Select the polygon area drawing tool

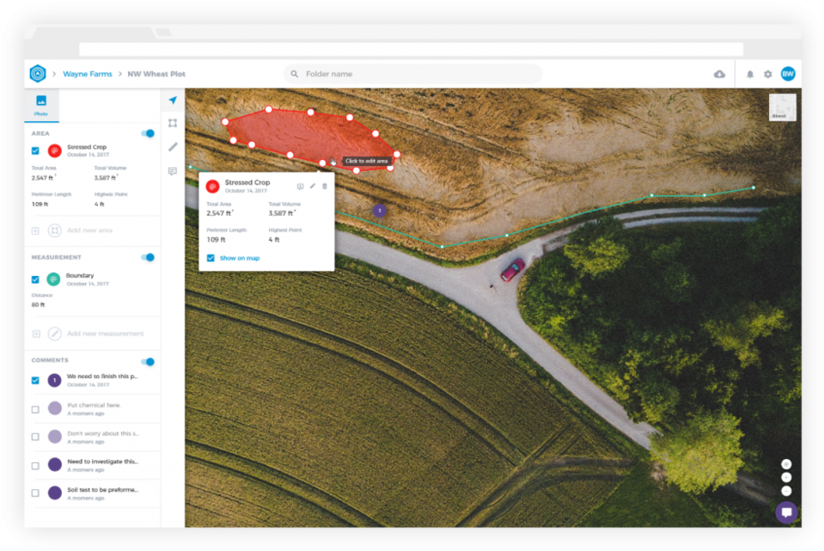(x=173, y=124)
